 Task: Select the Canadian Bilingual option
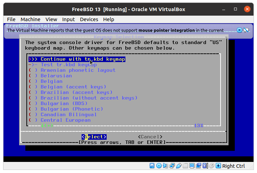[63, 115]
